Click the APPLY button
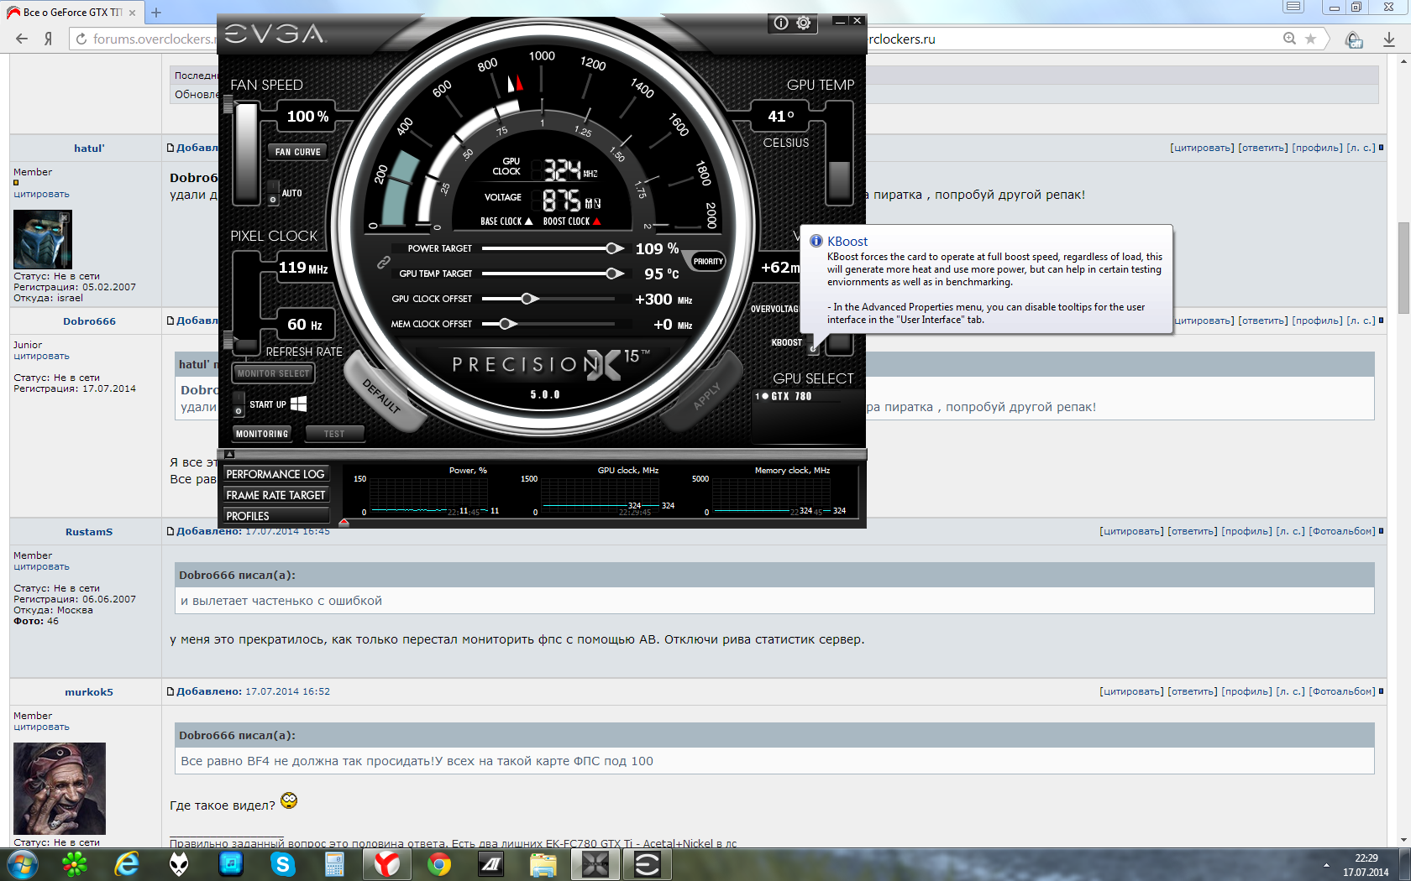The height and width of the screenshot is (881, 1411). click(x=706, y=395)
